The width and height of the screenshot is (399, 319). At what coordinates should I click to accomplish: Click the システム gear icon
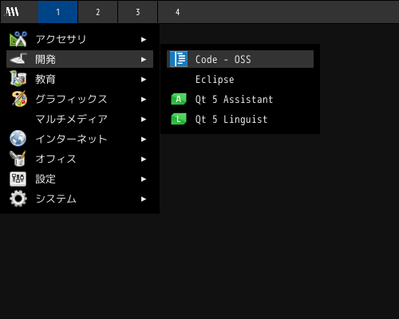coord(18,199)
